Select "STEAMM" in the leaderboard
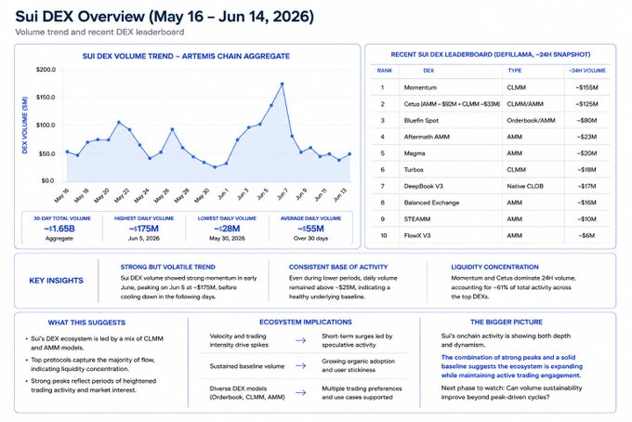Screen dimensions: 632x422 pos(417,219)
